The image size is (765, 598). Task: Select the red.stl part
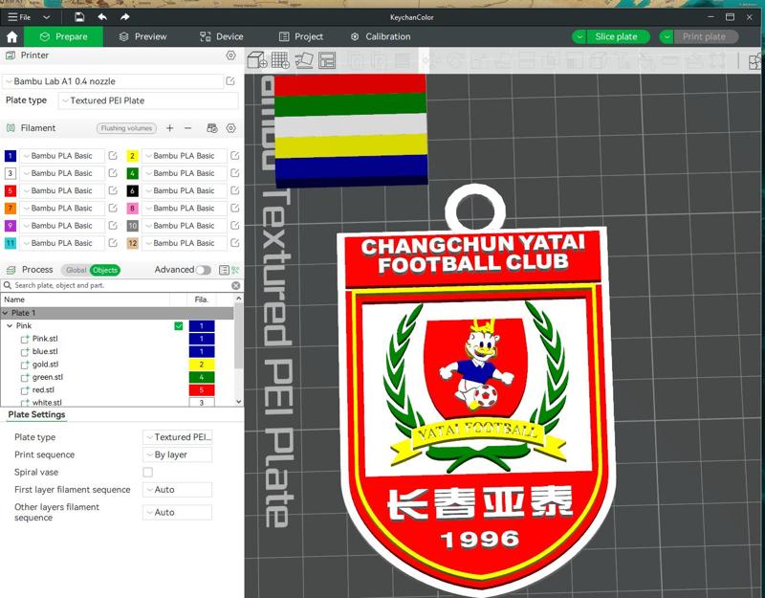pyautogui.click(x=43, y=389)
